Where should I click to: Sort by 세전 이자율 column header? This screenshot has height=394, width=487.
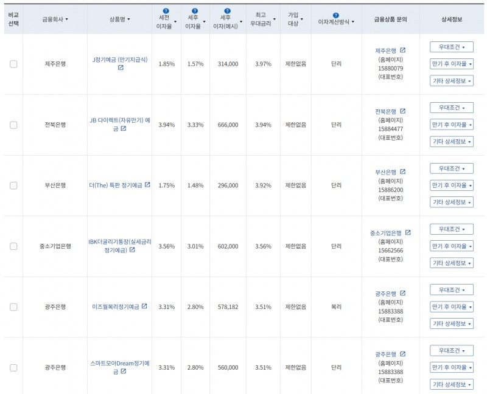click(166, 22)
